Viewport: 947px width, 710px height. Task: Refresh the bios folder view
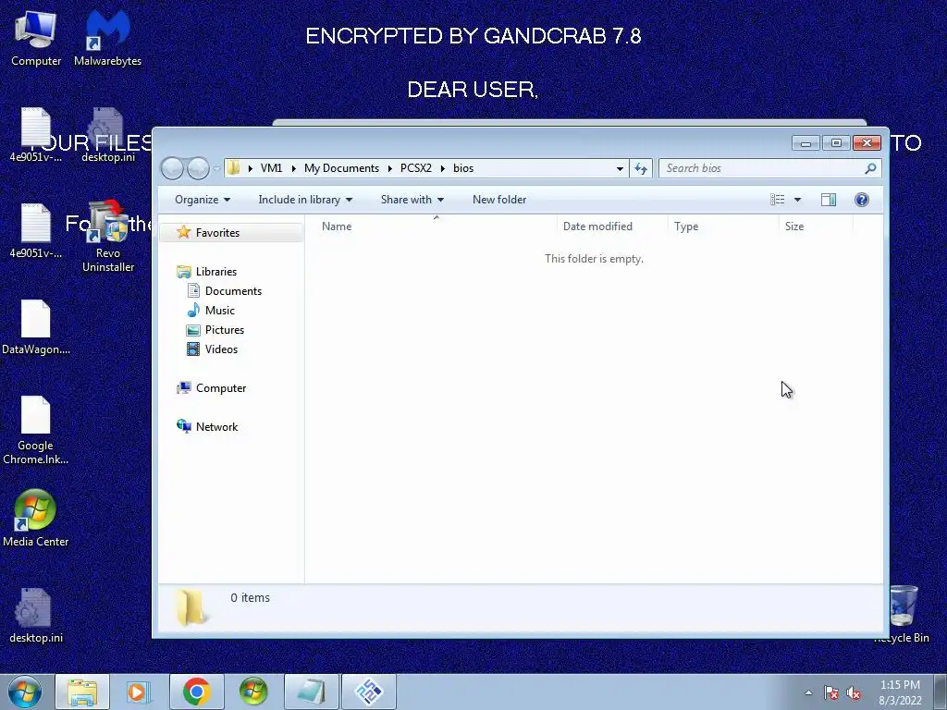point(641,168)
